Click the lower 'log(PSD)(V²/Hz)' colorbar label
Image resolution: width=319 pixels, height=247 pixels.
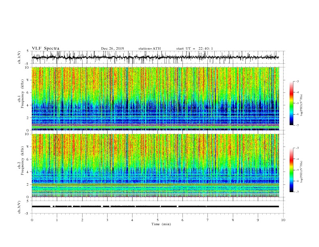(x=302, y=172)
